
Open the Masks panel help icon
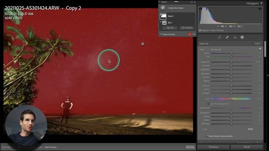click(192, 2)
